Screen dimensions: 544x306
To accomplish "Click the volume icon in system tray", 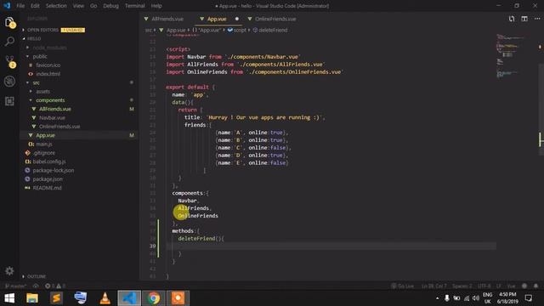I will point(476,298).
